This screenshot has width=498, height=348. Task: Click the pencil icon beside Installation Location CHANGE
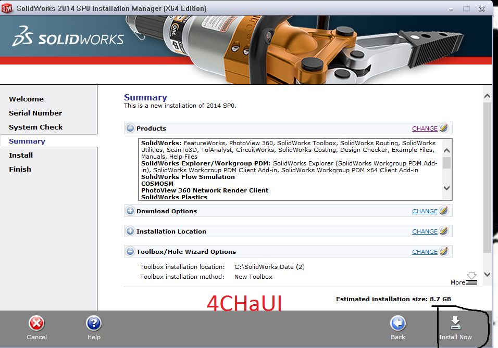(444, 231)
